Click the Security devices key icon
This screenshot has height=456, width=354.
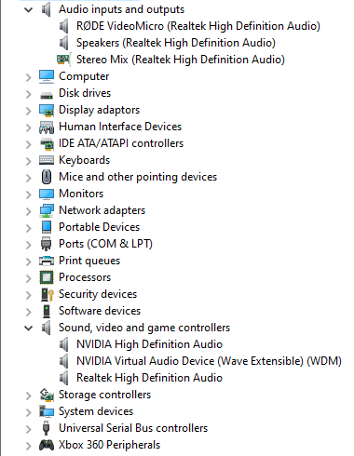48,294
